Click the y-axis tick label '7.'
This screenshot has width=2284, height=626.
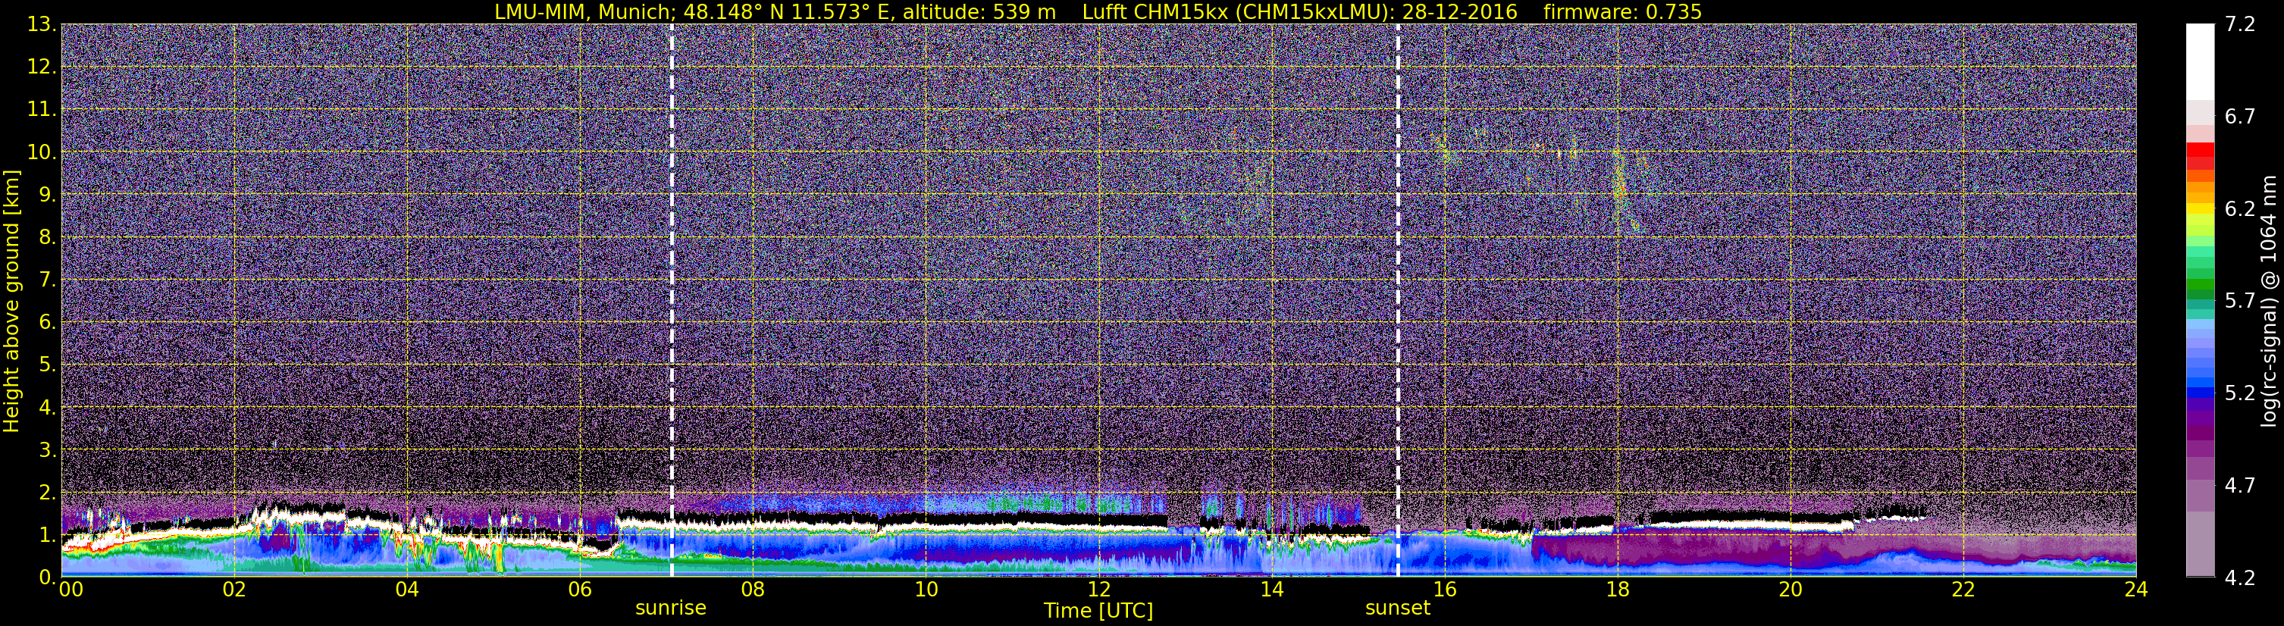point(46,280)
